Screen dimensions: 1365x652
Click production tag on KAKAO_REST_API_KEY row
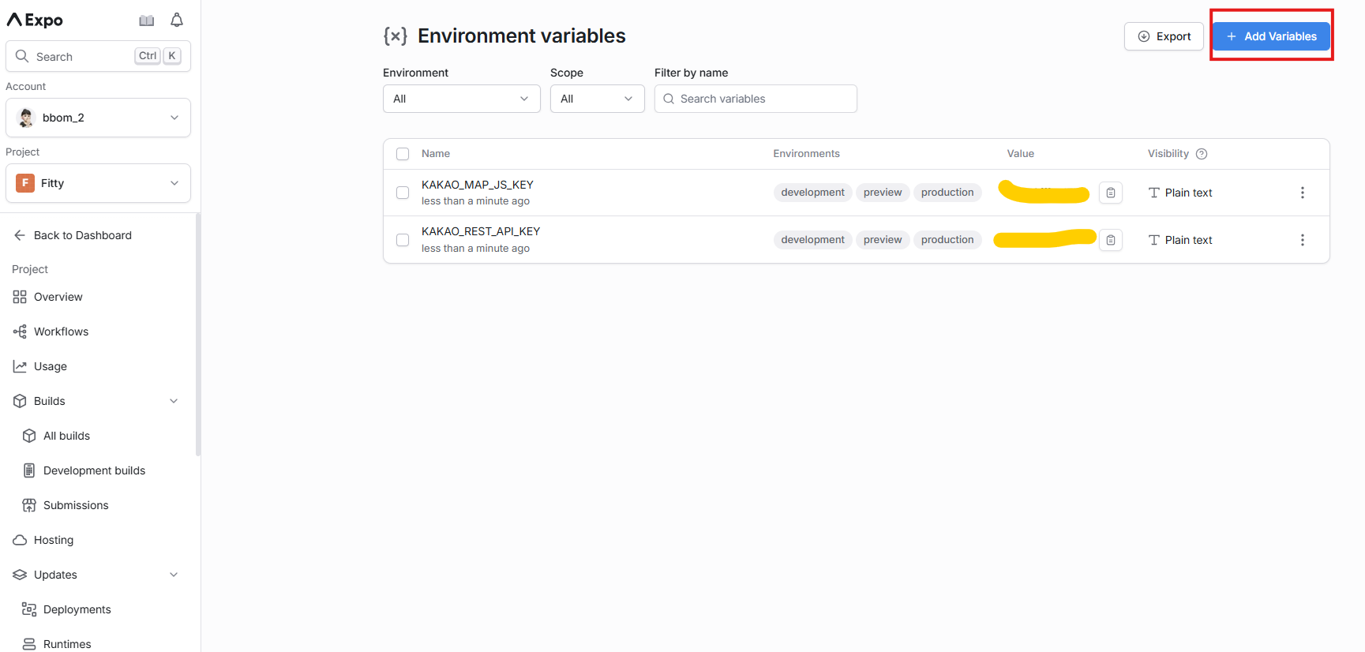947,240
